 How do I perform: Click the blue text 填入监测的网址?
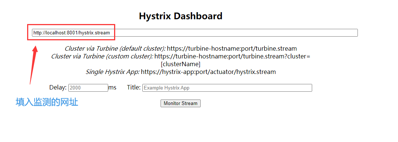[x=47, y=102]
